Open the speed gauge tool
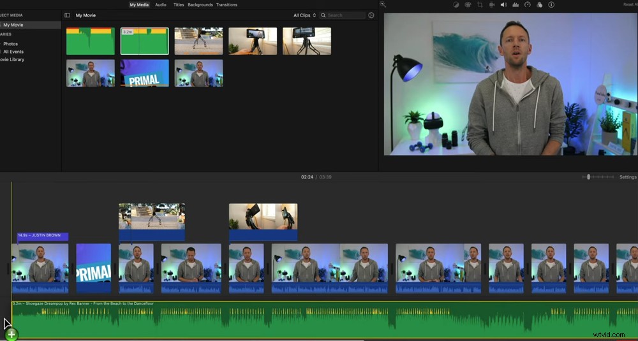 [x=528, y=5]
